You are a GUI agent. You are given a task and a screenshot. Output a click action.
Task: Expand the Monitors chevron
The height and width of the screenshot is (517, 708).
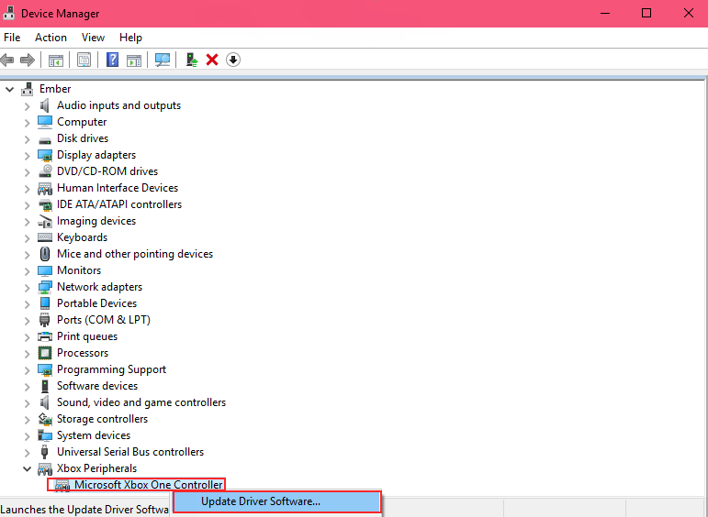click(x=28, y=271)
